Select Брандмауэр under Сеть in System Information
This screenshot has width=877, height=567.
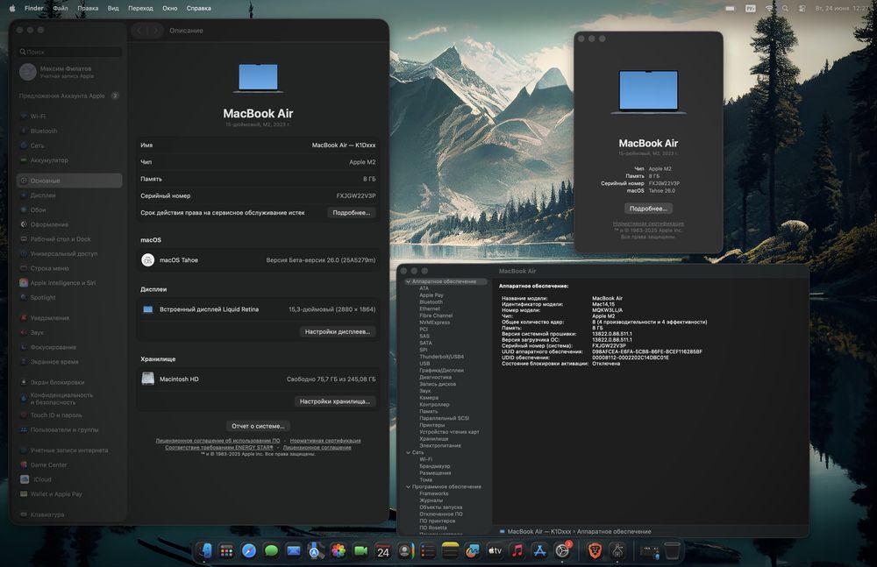tap(435, 466)
